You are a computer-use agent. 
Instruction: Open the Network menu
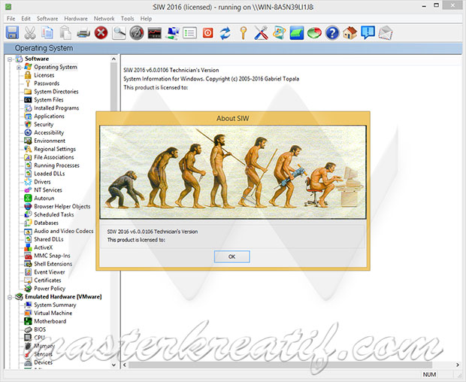104,19
